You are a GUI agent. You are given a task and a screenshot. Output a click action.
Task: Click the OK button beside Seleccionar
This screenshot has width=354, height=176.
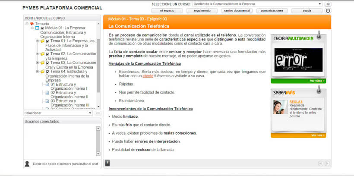click(98, 113)
